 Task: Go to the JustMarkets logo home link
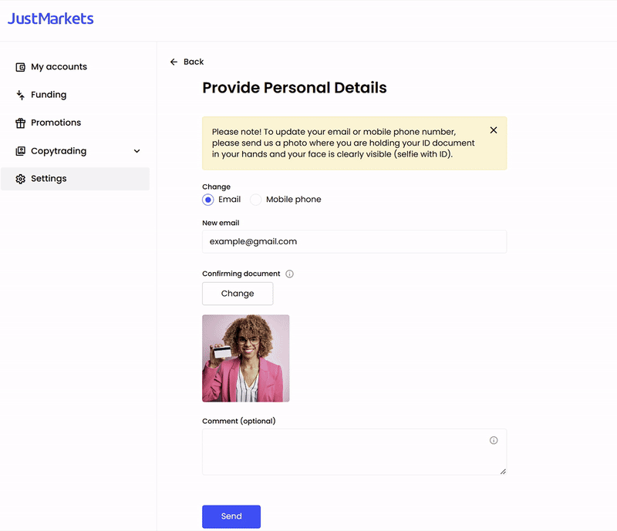(51, 18)
